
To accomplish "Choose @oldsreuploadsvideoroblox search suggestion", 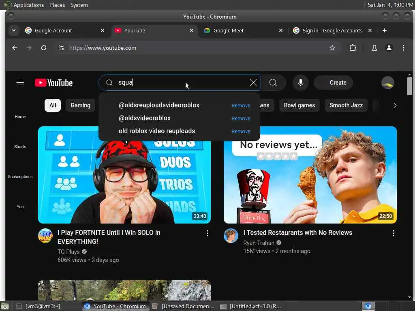I will pyautogui.click(x=159, y=105).
